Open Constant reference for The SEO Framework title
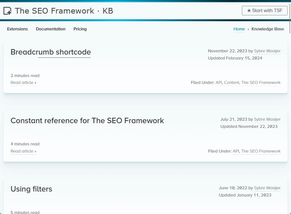Viewport: 291px width, 214px height. coord(87,121)
